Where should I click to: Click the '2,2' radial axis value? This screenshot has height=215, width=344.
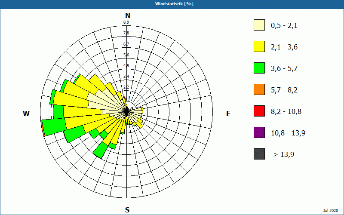tap(126, 87)
